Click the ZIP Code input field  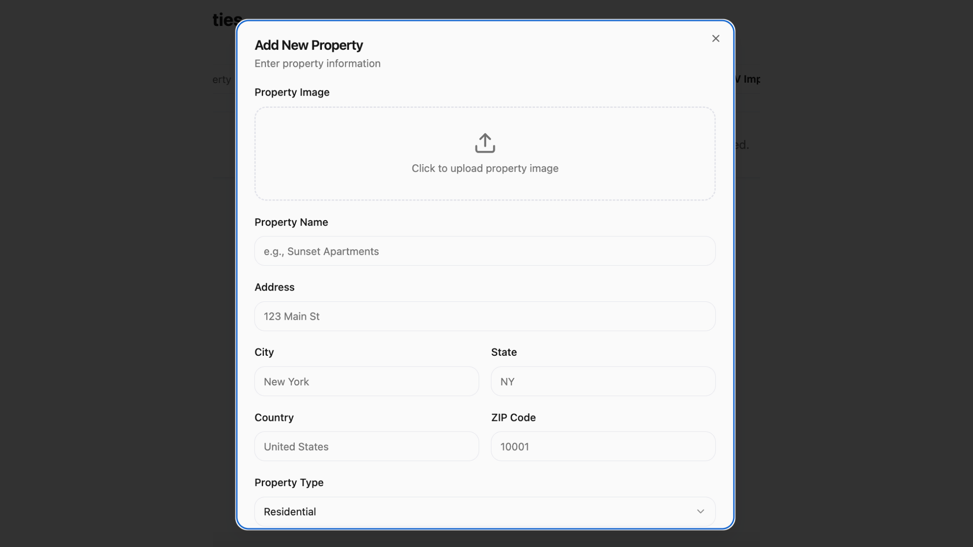coord(603,447)
